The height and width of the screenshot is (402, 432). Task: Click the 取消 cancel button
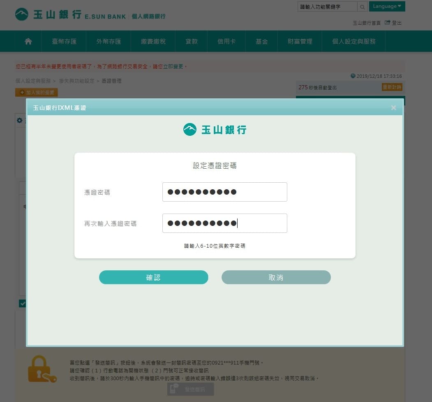click(x=276, y=277)
